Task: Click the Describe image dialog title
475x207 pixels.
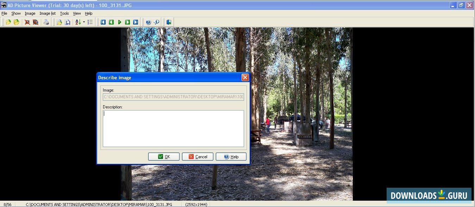Action: pyautogui.click(x=114, y=78)
